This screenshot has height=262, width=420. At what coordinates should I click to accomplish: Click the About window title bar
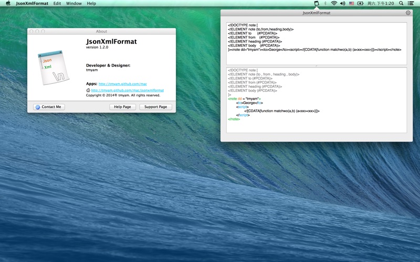[101, 31]
